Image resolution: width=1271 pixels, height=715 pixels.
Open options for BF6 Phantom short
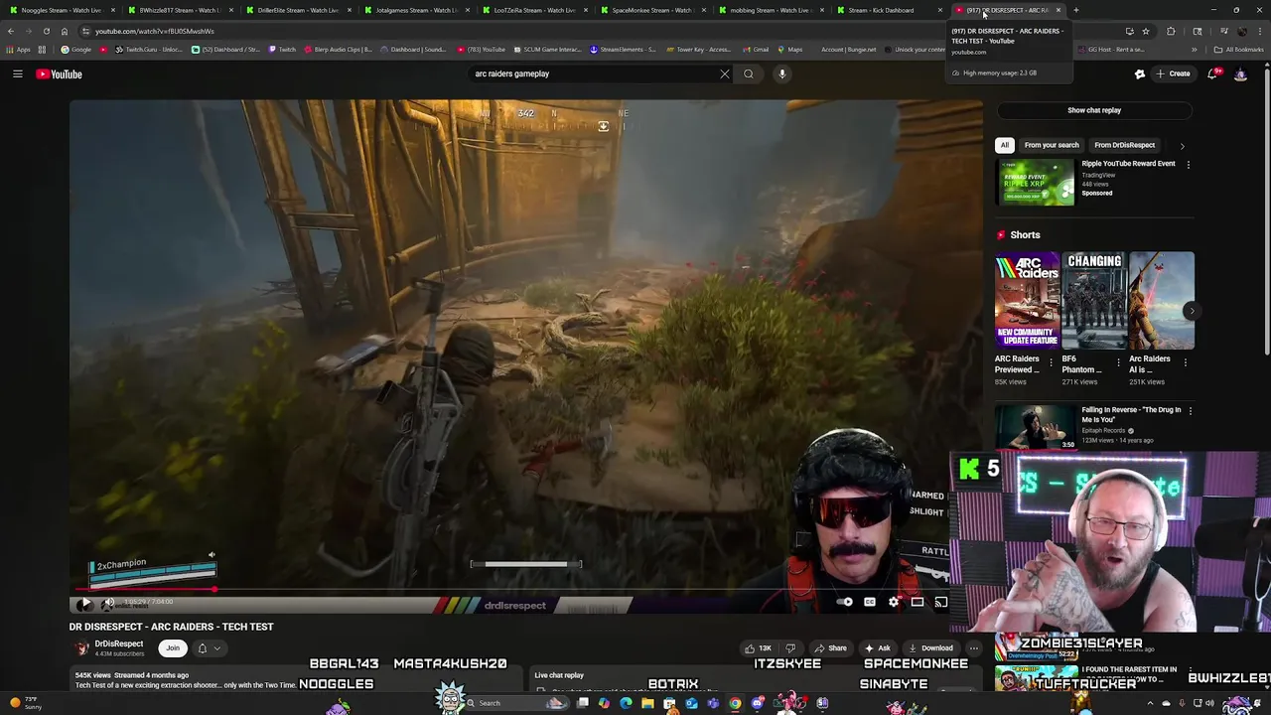(1118, 362)
